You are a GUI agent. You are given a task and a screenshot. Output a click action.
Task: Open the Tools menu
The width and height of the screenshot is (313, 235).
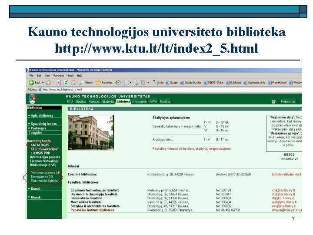click(70, 76)
